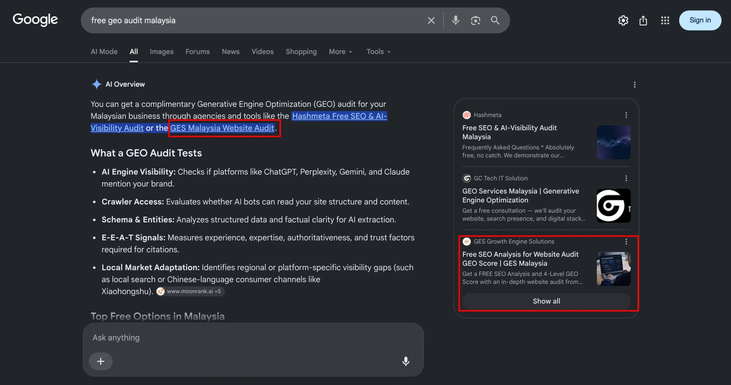Click the Hashmeta favicon
Viewport: 731px width, 385px height.
pos(467,115)
